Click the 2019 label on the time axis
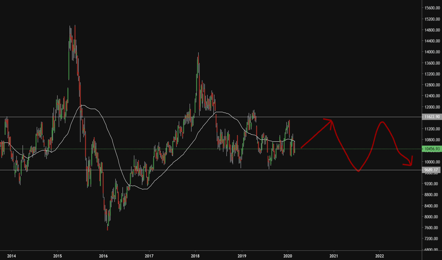Image resolution: width=442 pixels, height=260 pixels. 242,256
